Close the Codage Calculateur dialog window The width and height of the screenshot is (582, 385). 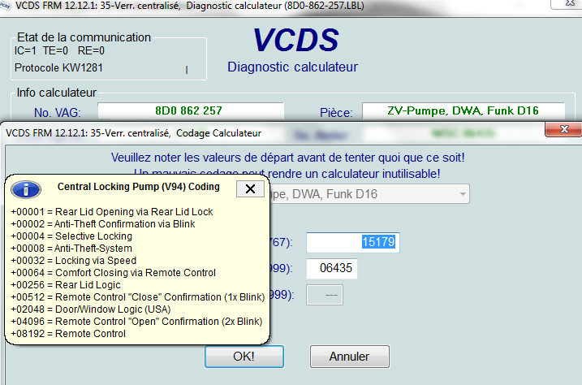[563, 132]
